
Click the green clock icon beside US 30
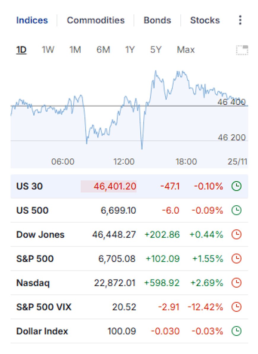236,186
